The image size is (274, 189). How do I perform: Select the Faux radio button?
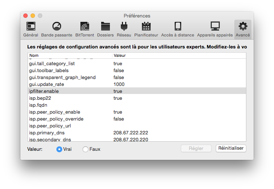pos(86,149)
